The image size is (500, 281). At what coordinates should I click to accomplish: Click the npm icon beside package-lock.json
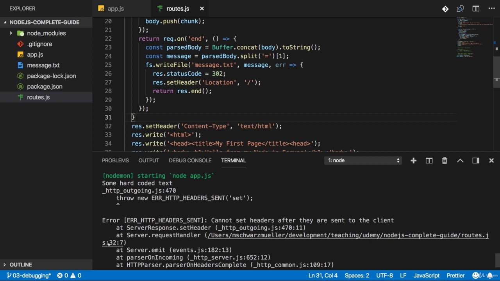[x=20, y=76]
